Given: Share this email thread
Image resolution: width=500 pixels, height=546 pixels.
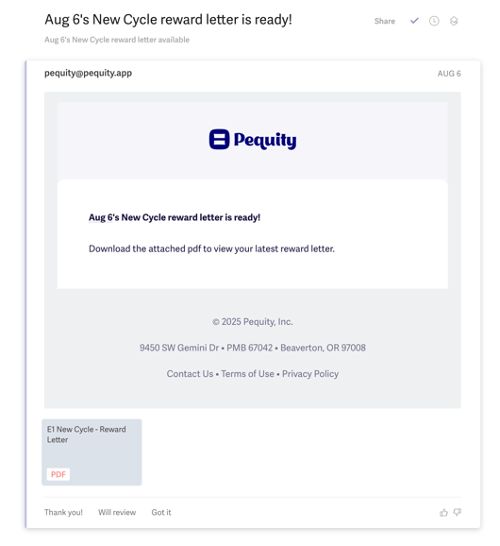Looking at the screenshot, I should [x=385, y=21].
